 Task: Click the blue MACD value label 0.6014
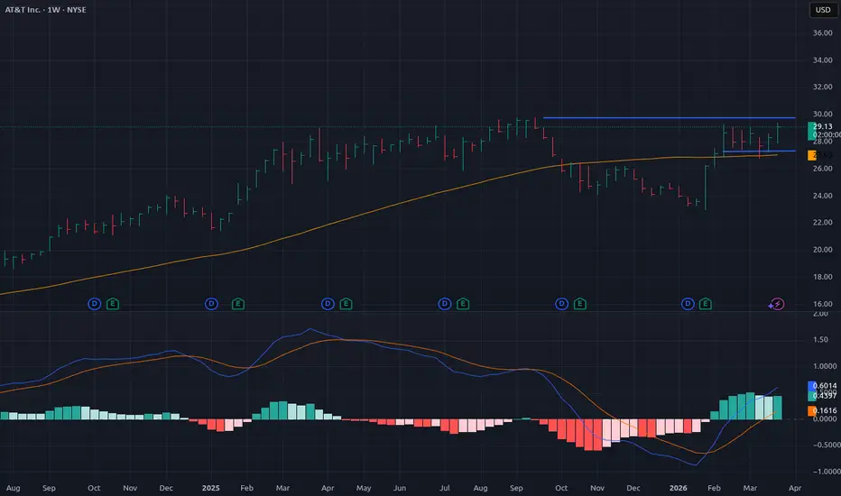822,386
